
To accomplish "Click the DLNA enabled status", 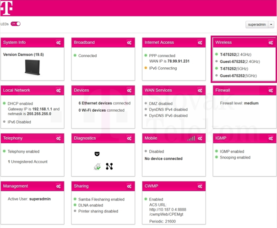I will pyautogui.click(x=91, y=206).
